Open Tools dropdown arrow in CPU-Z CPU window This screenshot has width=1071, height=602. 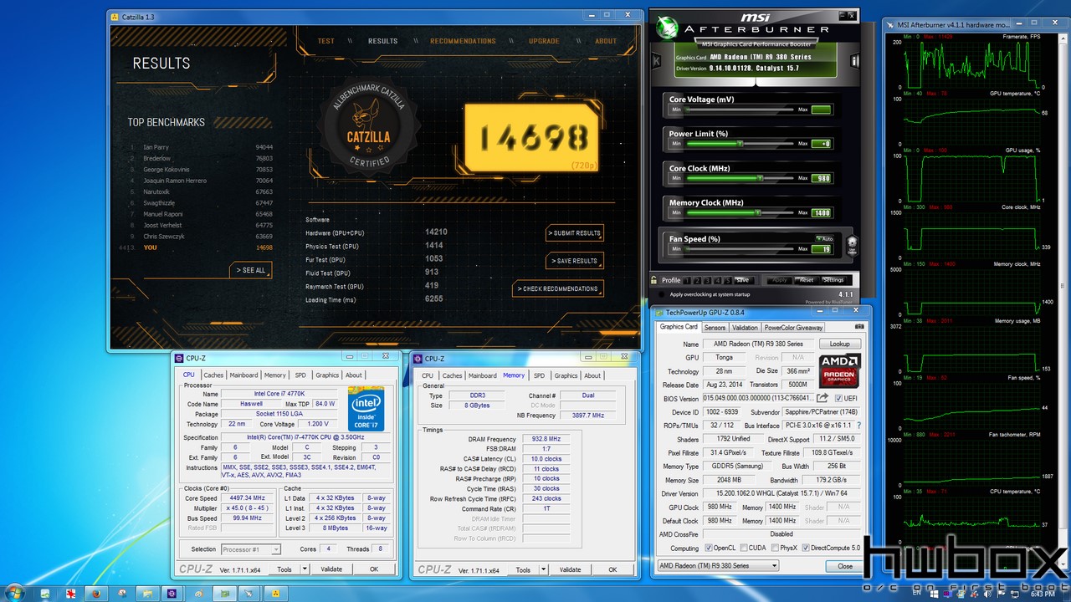(x=305, y=569)
